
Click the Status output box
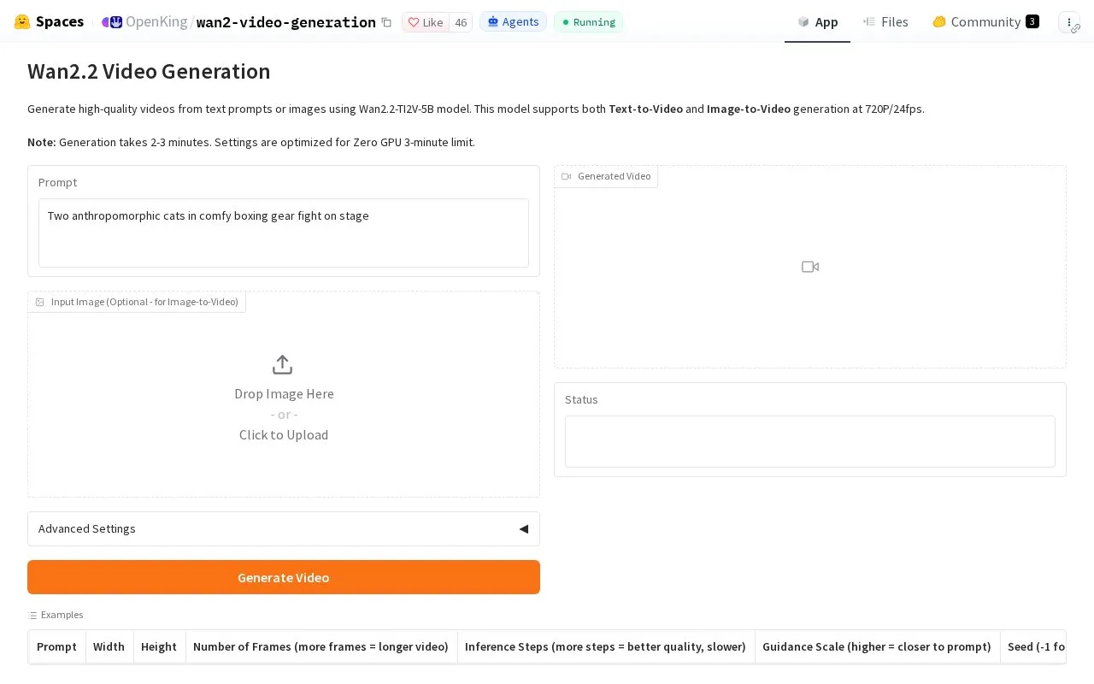point(810,441)
